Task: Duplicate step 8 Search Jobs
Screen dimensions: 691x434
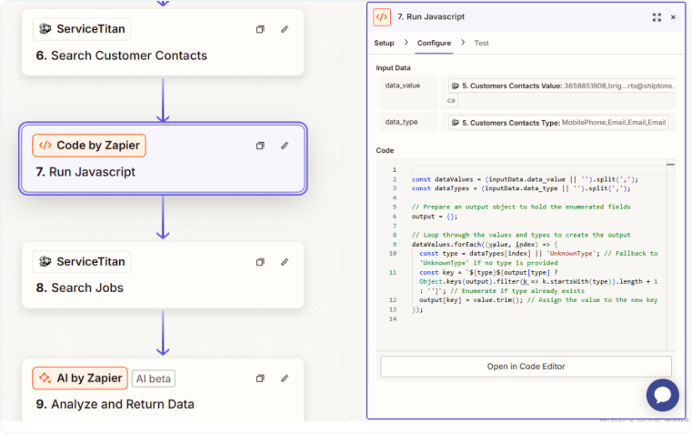Action: (260, 262)
